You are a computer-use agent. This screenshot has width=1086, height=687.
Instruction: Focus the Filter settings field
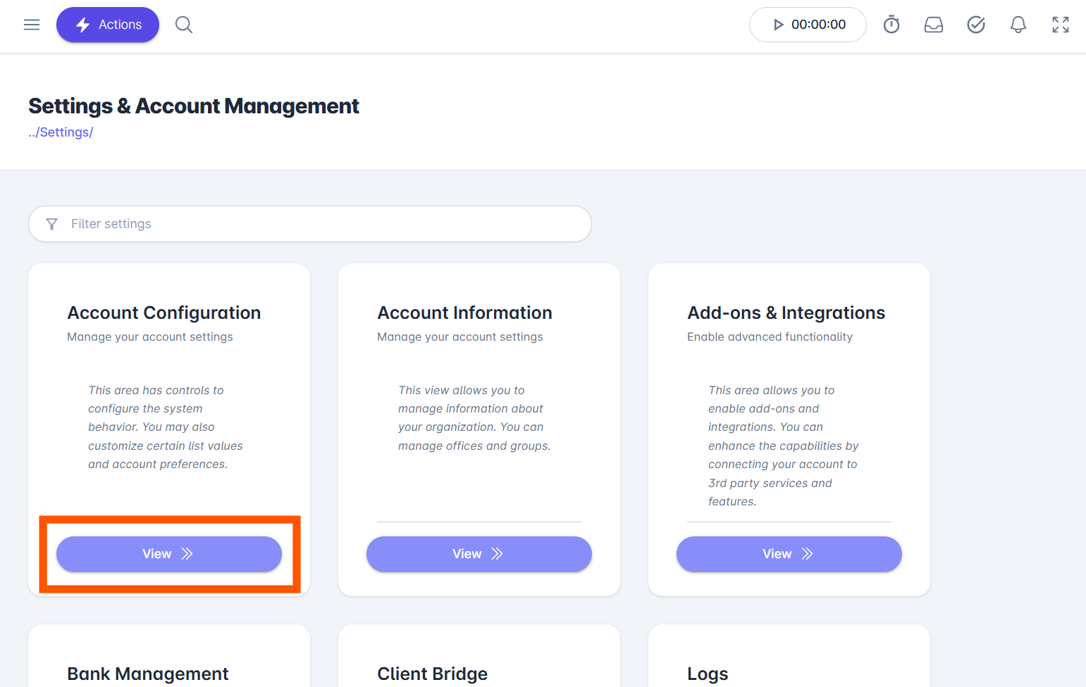pyautogui.click(x=310, y=224)
